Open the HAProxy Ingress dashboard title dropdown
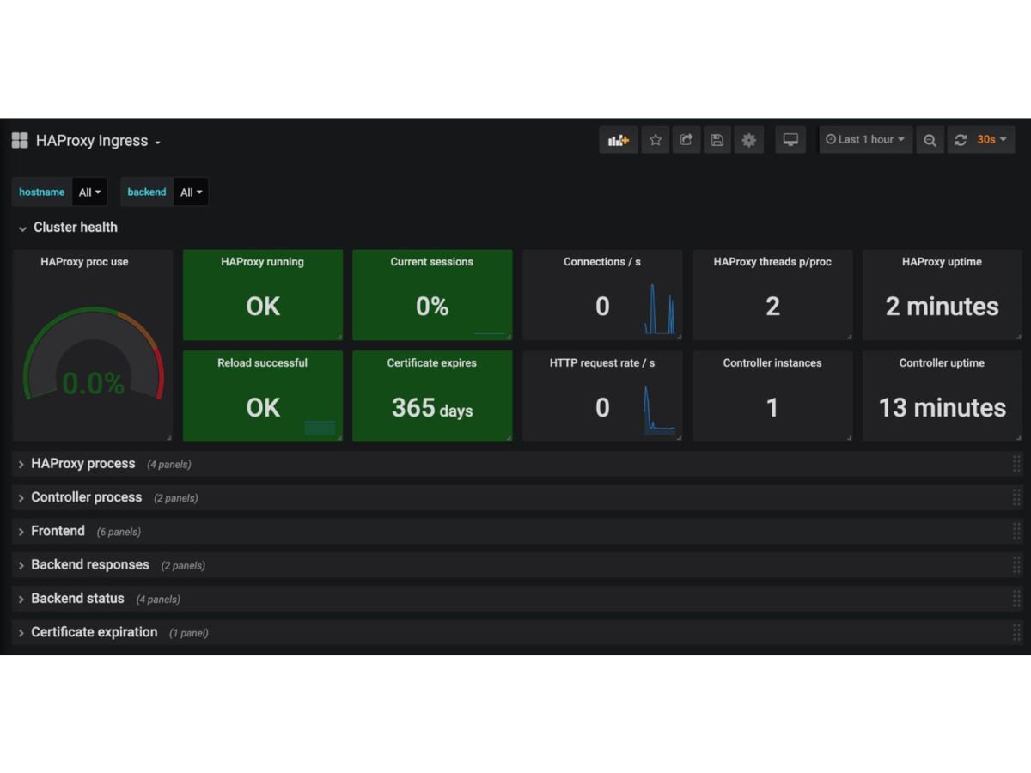 [98, 141]
